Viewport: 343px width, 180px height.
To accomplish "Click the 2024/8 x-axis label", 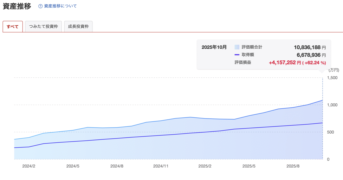I will 117,166.
